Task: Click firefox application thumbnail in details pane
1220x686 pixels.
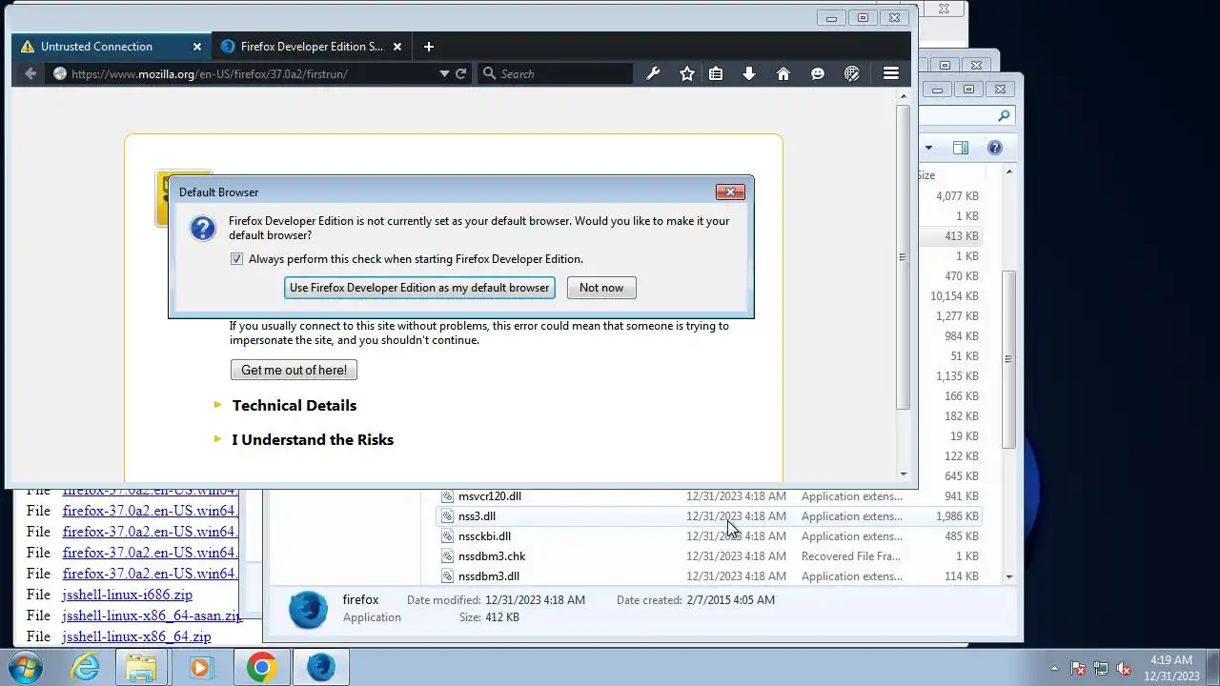Action: [308, 610]
